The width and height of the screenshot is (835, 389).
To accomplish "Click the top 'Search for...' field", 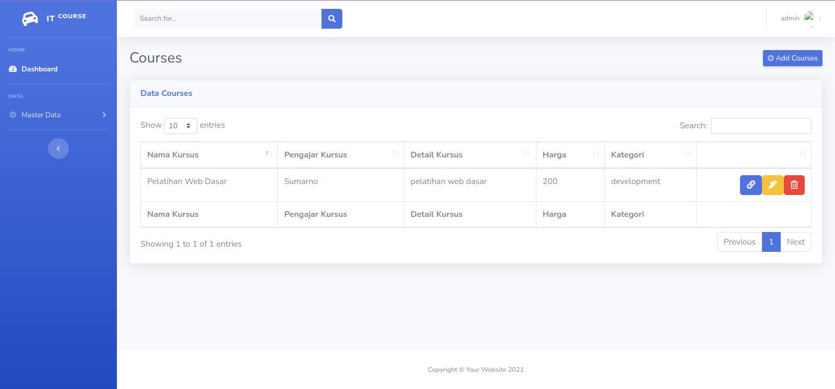I will click(x=227, y=19).
